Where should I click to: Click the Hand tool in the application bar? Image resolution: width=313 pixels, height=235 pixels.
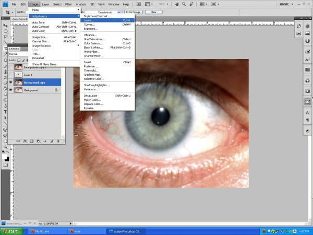point(177,4)
